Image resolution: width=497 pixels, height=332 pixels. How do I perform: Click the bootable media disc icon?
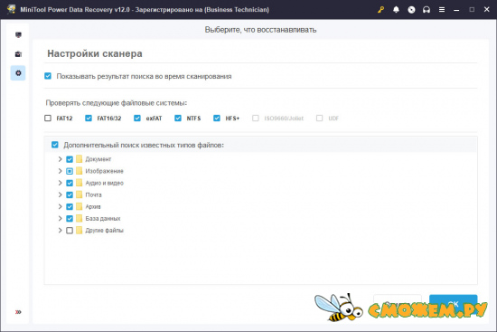coord(411,10)
